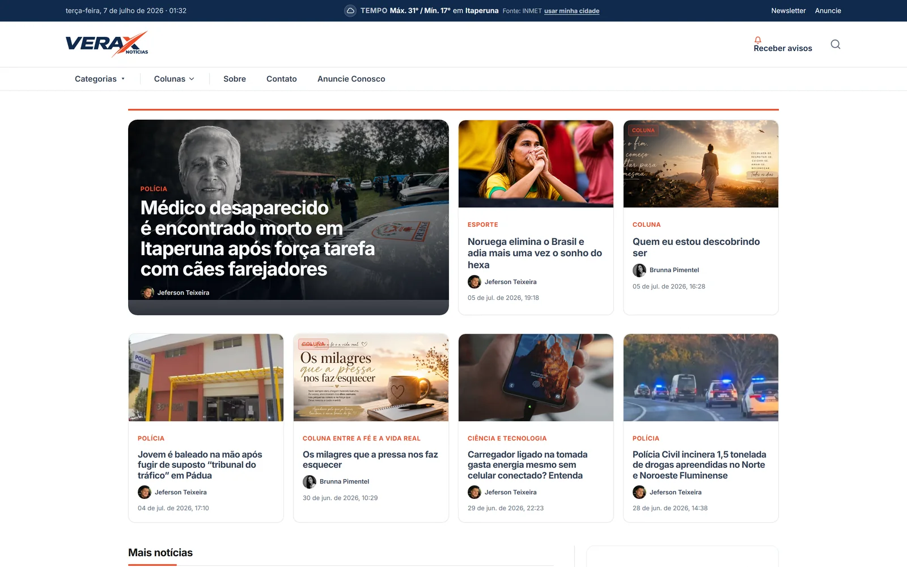Open headline Médico desaparecido é encontrado morto
The height and width of the screenshot is (567, 907).
tap(258, 238)
